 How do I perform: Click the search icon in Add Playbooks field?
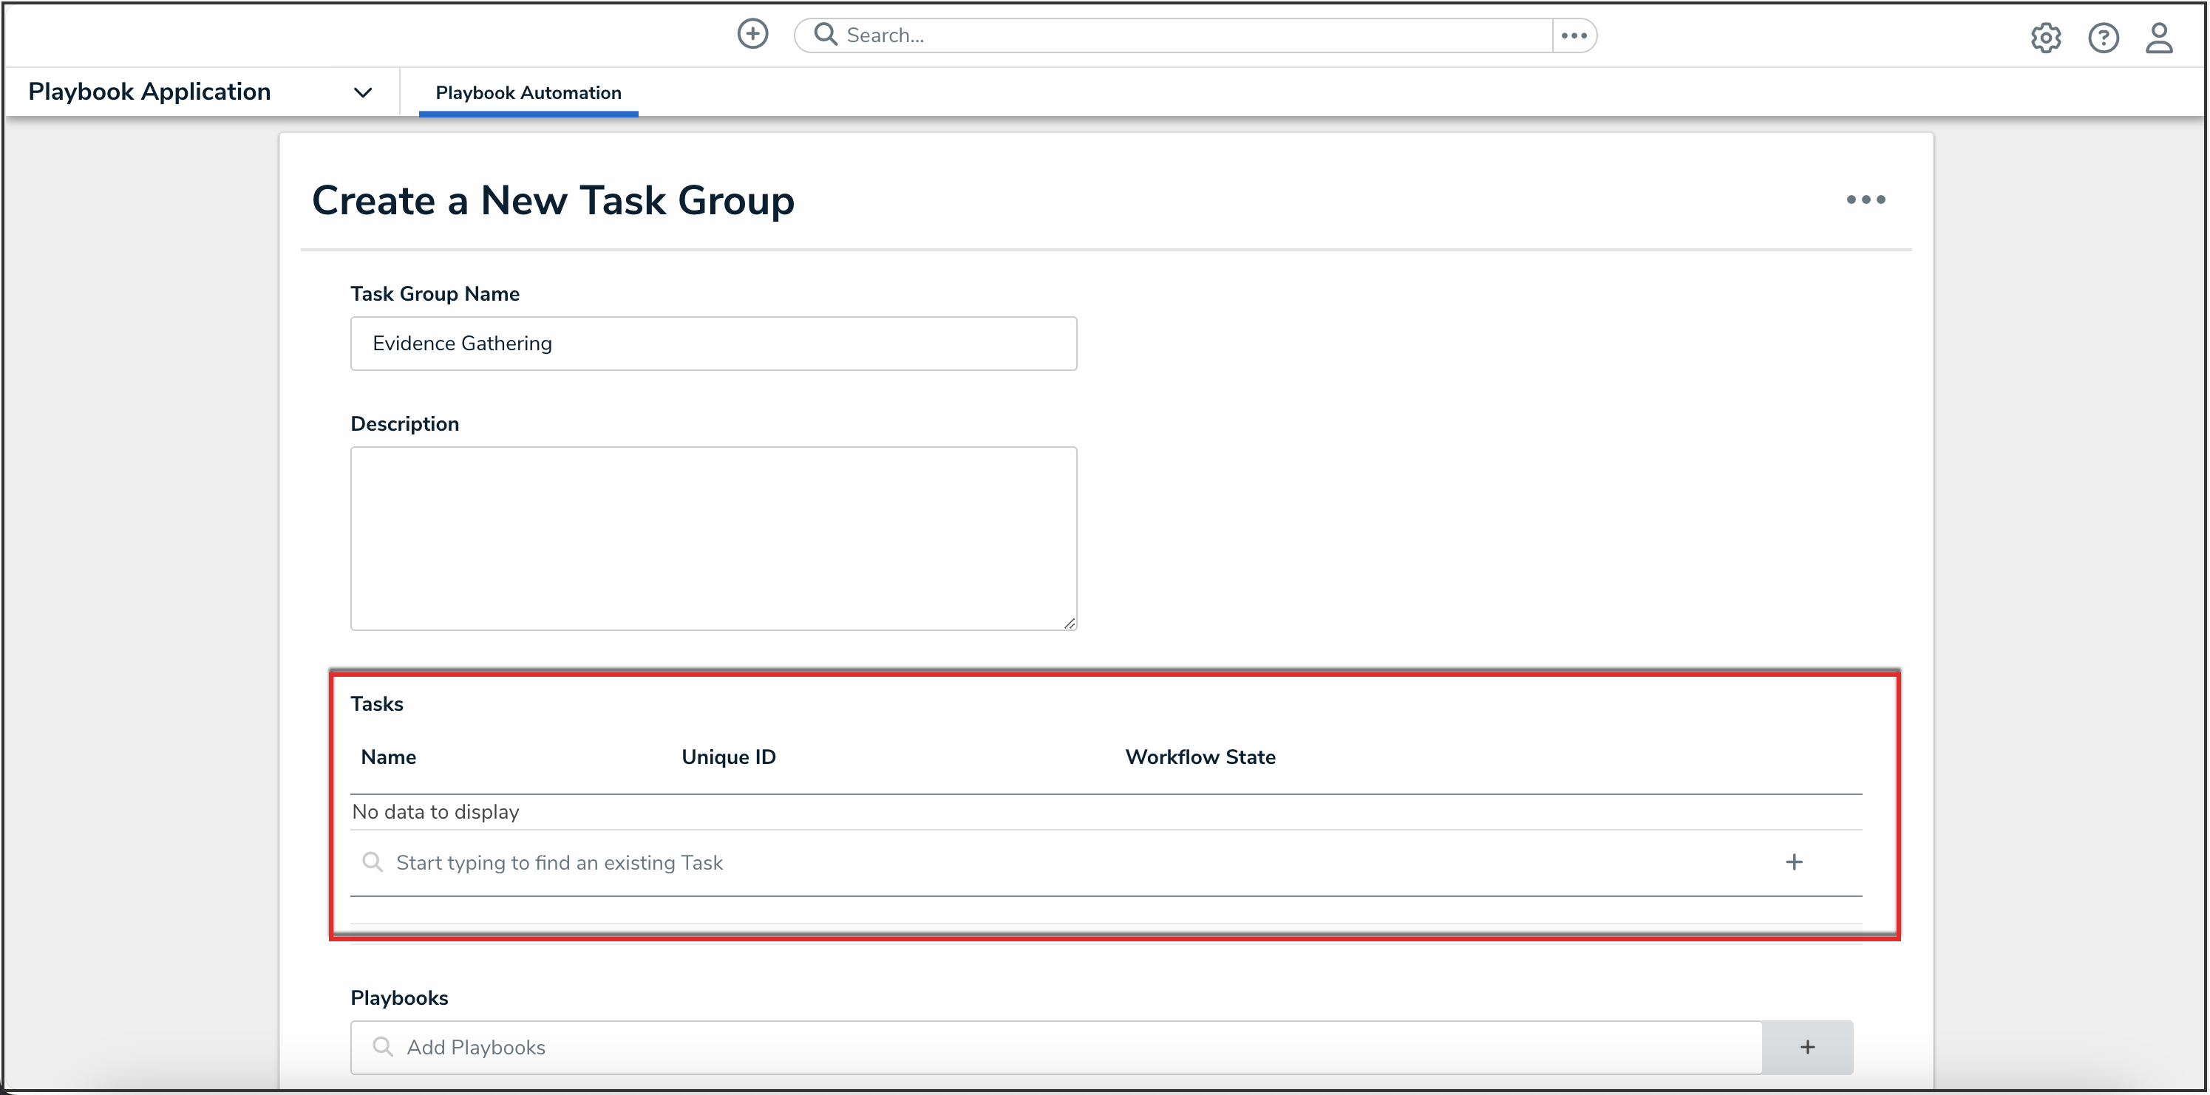coord(383,1047)
